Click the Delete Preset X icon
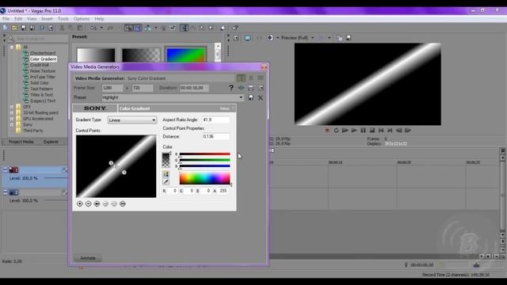 261,97
